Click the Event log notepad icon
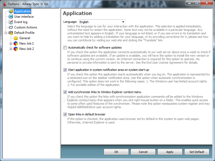 point(11,22)
